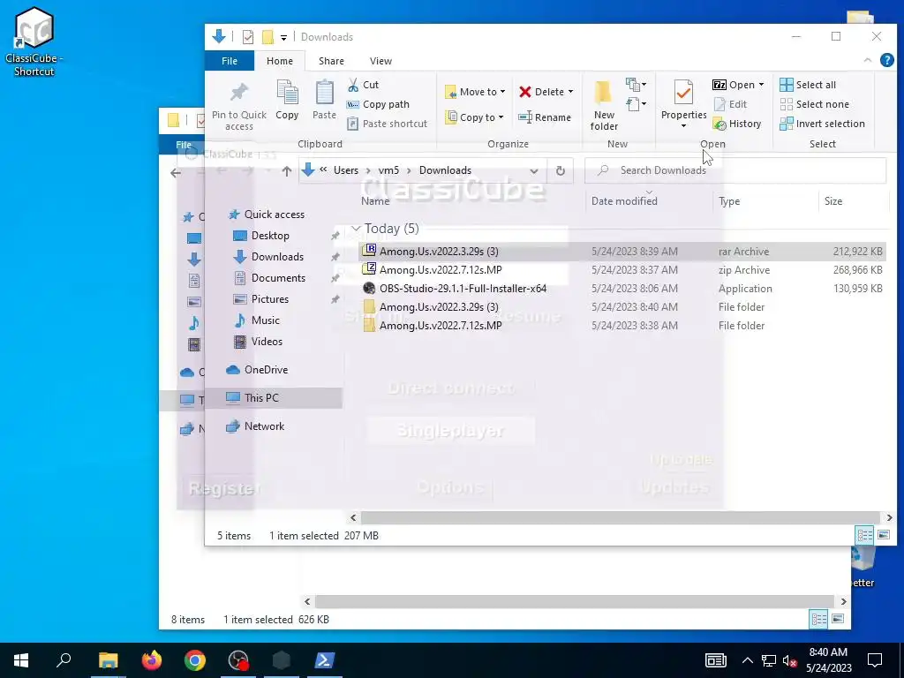Click Edit in Open group
904x678 pixels.
coord(730,104)
